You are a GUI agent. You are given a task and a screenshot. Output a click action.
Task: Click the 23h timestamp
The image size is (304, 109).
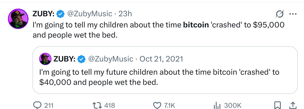(125, 14)
